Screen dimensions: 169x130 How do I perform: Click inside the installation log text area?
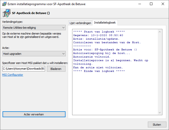coord(115,90)
